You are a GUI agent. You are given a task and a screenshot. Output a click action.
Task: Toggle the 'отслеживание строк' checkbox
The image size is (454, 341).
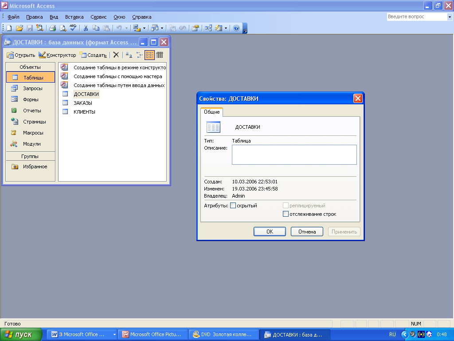pyautogui.click(x=286, y=214)
